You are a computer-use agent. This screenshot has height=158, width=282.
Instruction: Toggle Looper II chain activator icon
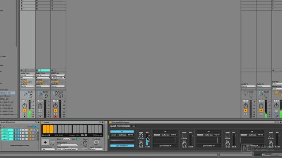point(30,133)
